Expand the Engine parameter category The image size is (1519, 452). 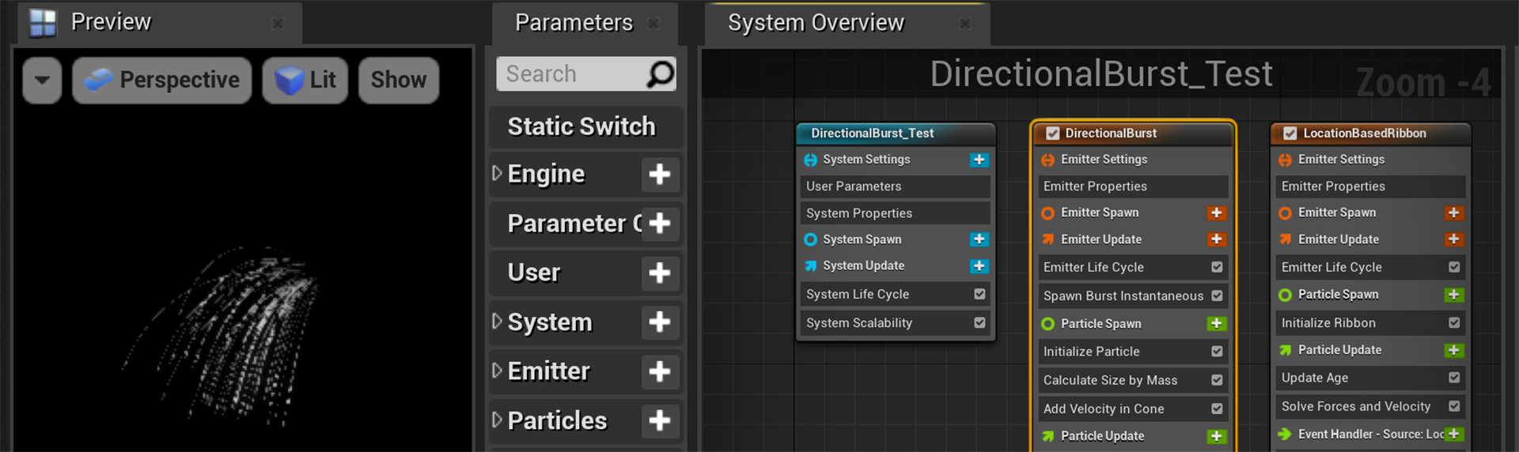[497, 173]
